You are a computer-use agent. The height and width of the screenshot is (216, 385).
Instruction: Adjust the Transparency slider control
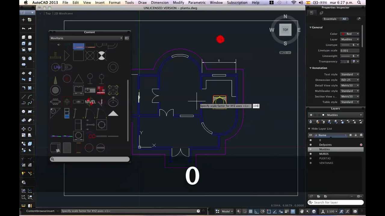[x=345, y=61]
